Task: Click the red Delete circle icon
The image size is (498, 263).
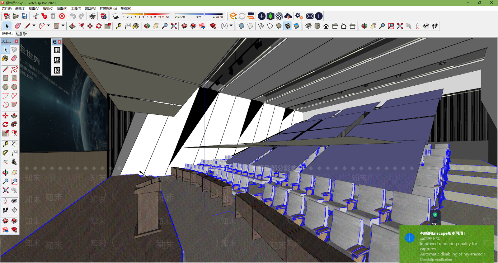Action: click(x=62, y=16)
